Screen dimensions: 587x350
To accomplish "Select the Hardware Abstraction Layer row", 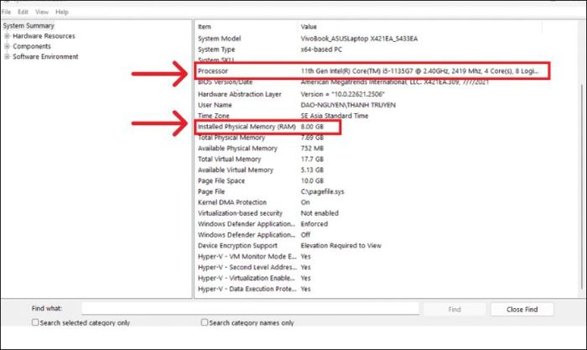I will (369, 94).
